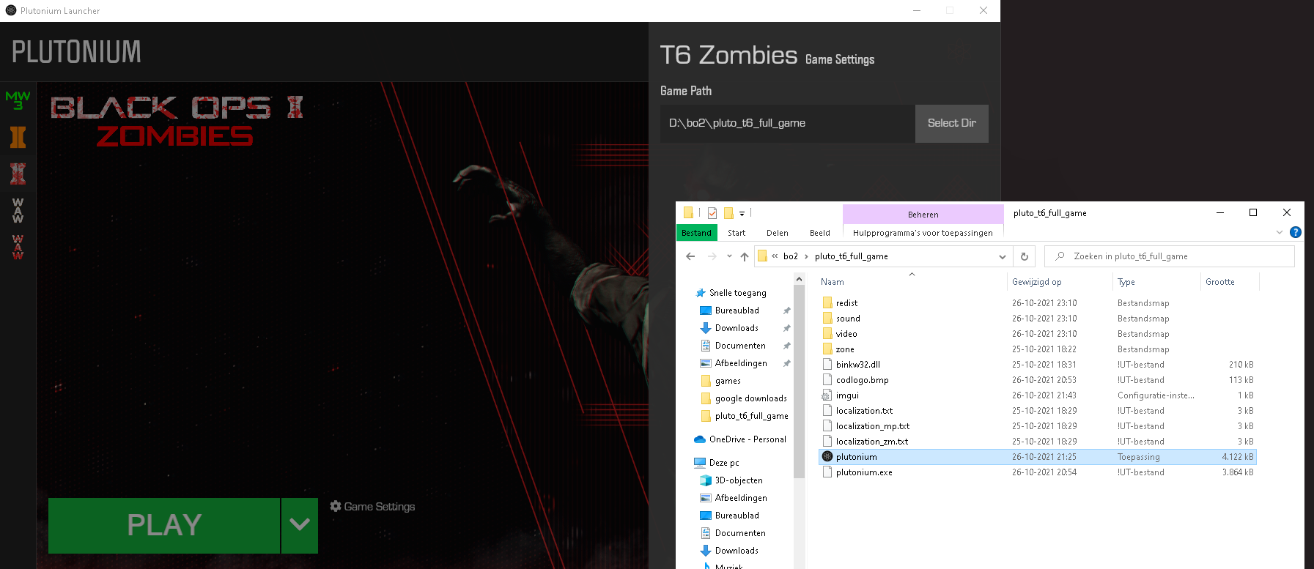Open the Start ribbon tab in File Explorer
The width and height of the screenshot is (1314, 569).
[x=737, y=233]
